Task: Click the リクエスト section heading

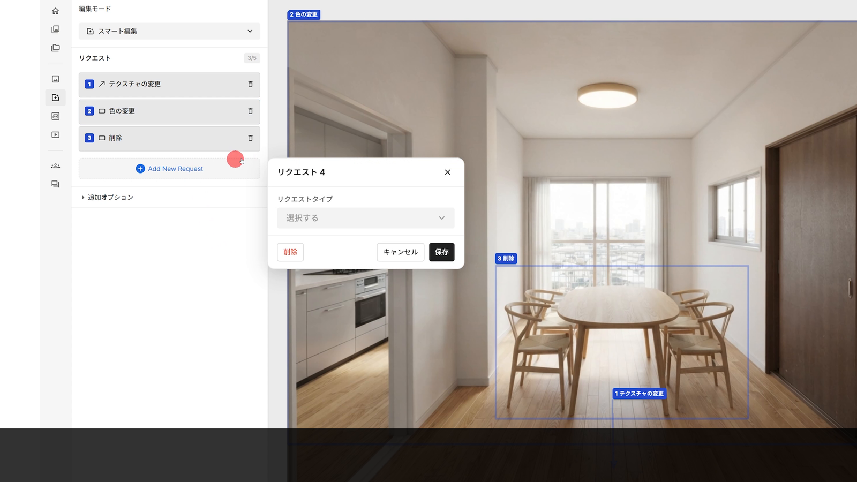Action: (95, 58)
